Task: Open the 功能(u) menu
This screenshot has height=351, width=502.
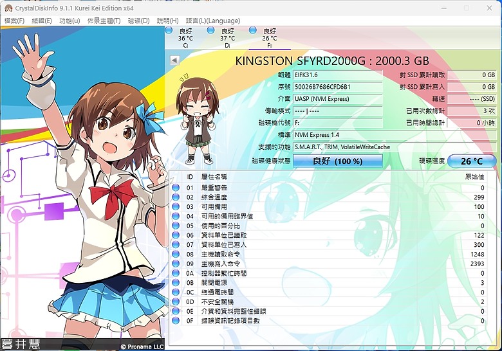Action: click(70, 21)
